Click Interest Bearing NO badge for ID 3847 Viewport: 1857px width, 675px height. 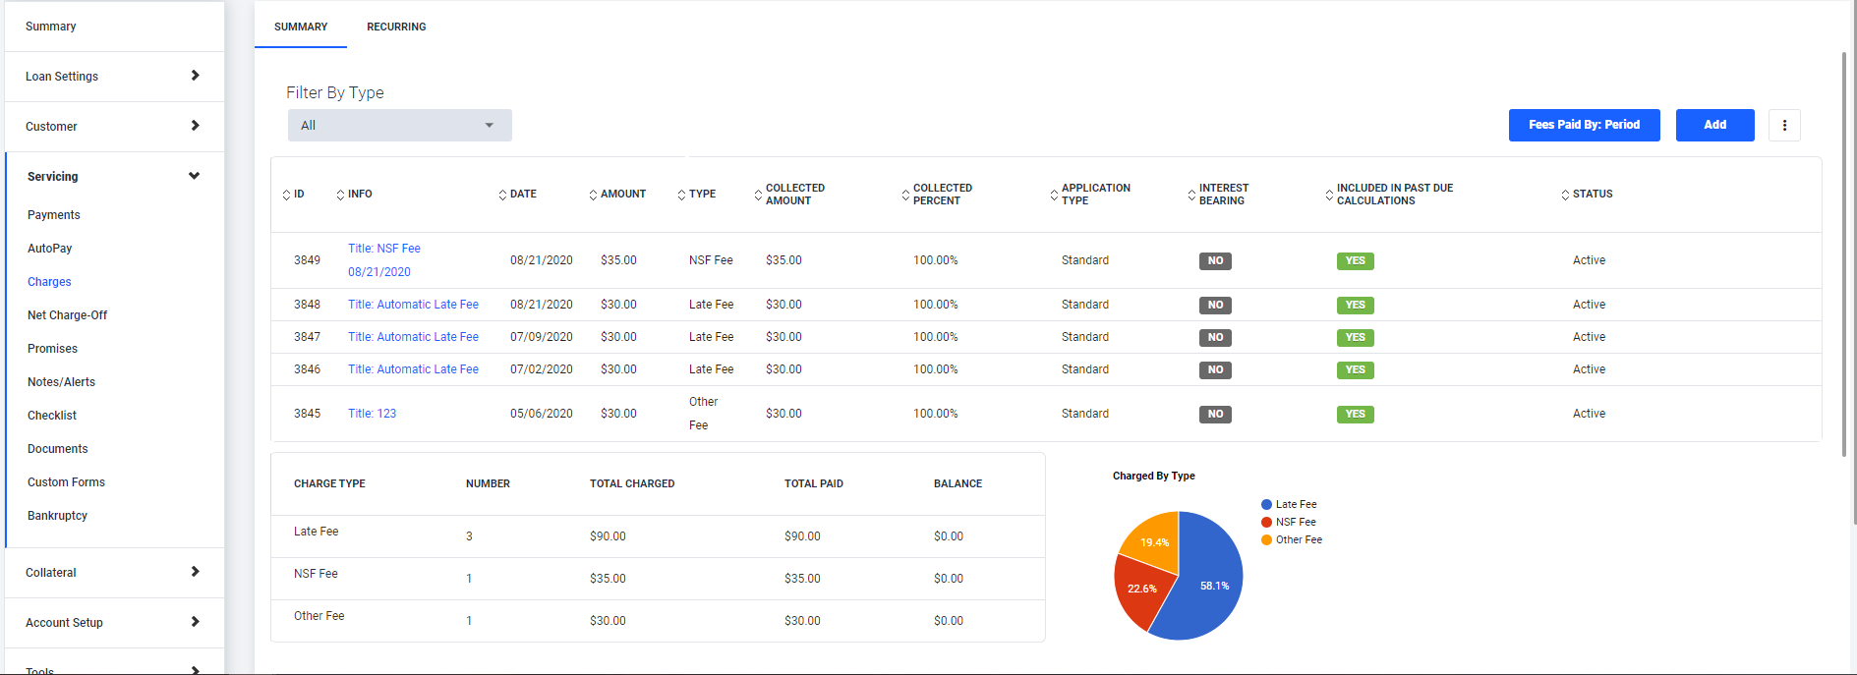click(x=1215, y=338)
